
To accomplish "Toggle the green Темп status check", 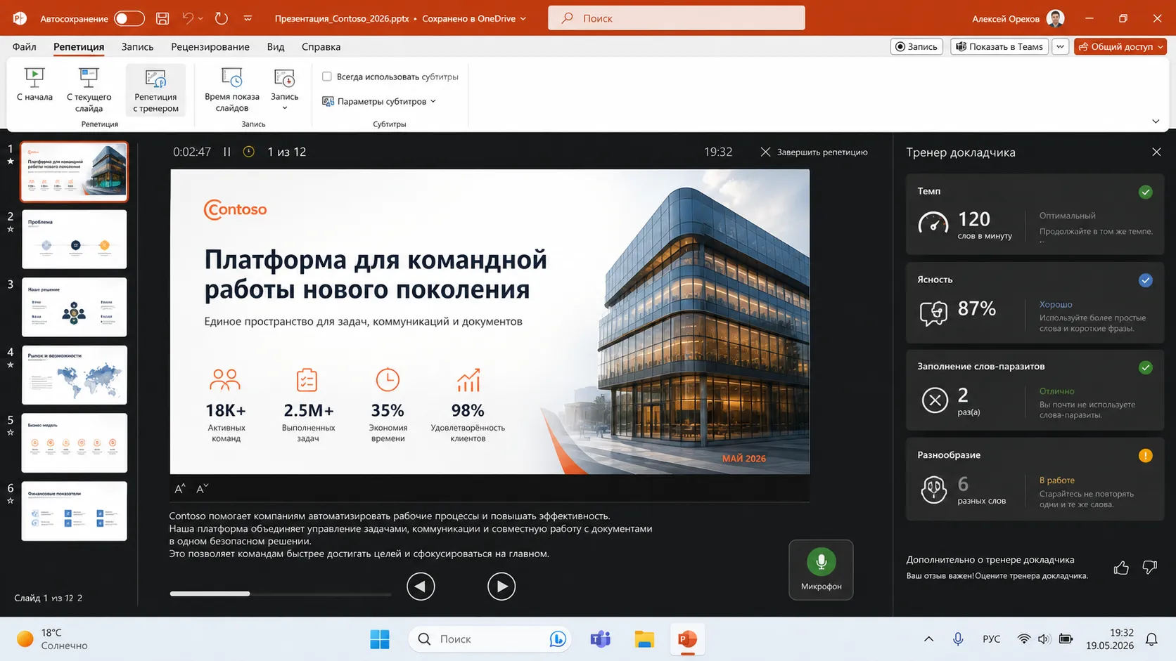I will click(1146, 192).
